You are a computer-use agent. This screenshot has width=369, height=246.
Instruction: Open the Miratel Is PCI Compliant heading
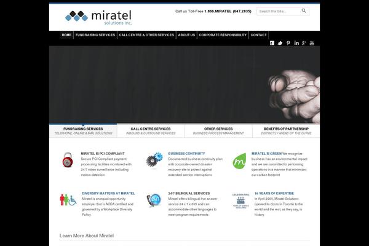coord(103,154)
